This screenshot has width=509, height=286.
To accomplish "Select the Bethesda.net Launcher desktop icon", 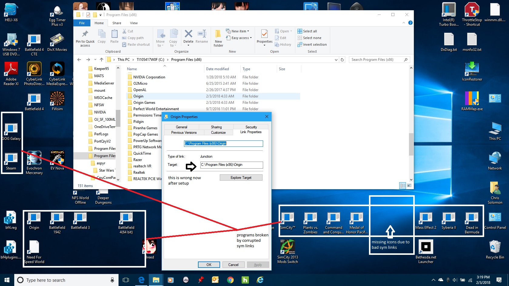I will [426, 251].
